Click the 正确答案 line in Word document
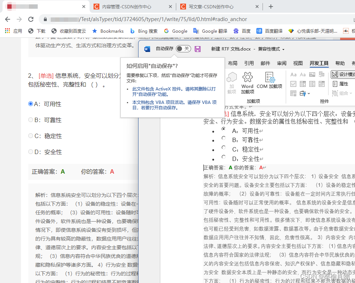This screenshot has width=355, height=283. 235,167
